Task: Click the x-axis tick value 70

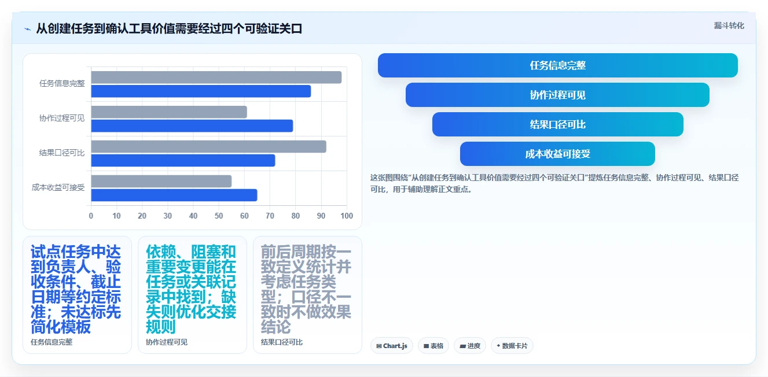Action: pos(270,216)
